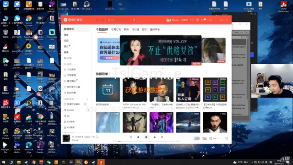Open the Snap Camera desktop shortcut
This screenshot has width=293, height=165.
tap(5, 133)
